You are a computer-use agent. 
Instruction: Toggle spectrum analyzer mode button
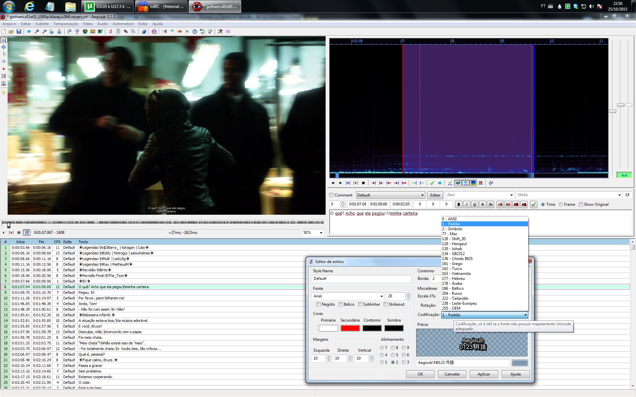click(x=473, y=183)
